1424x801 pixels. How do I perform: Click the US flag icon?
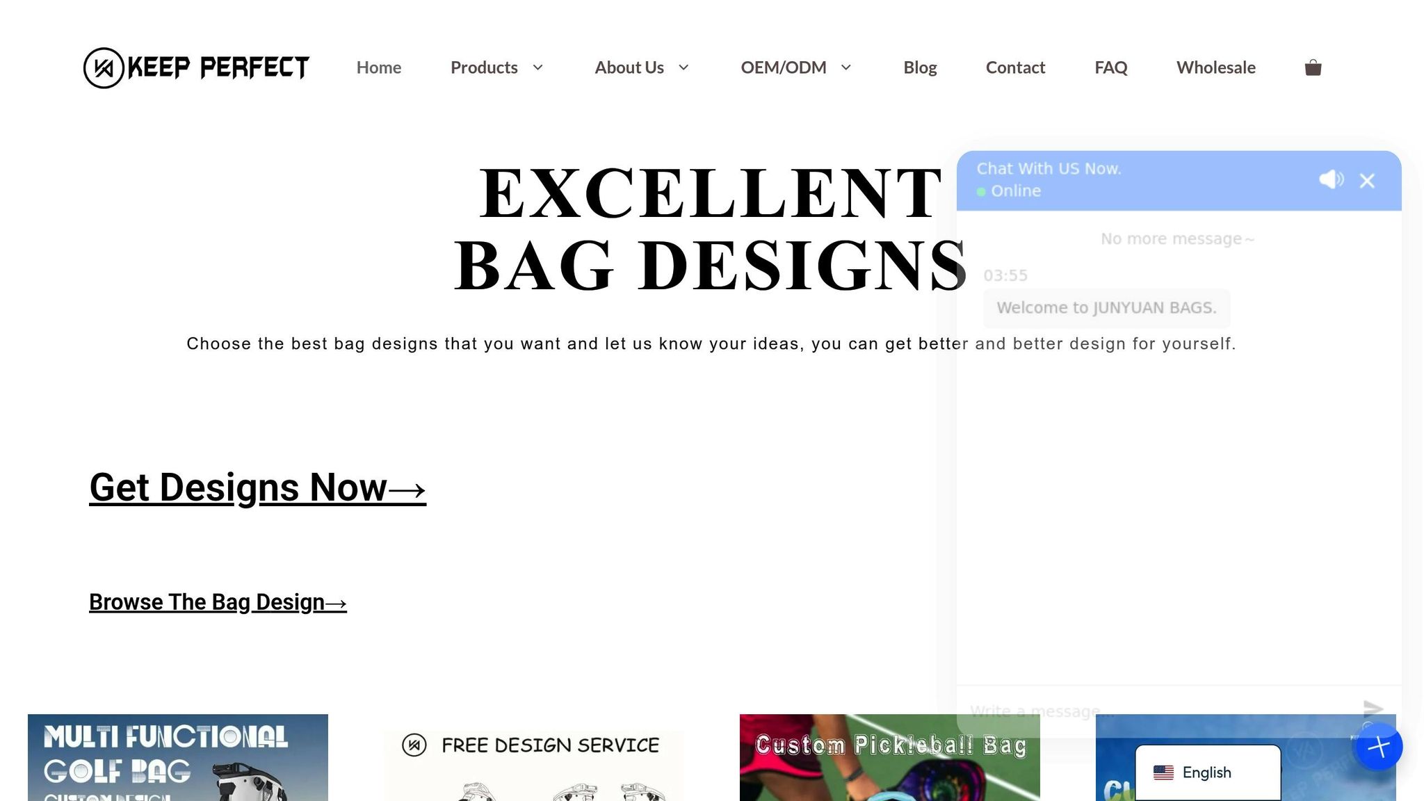1163,772
